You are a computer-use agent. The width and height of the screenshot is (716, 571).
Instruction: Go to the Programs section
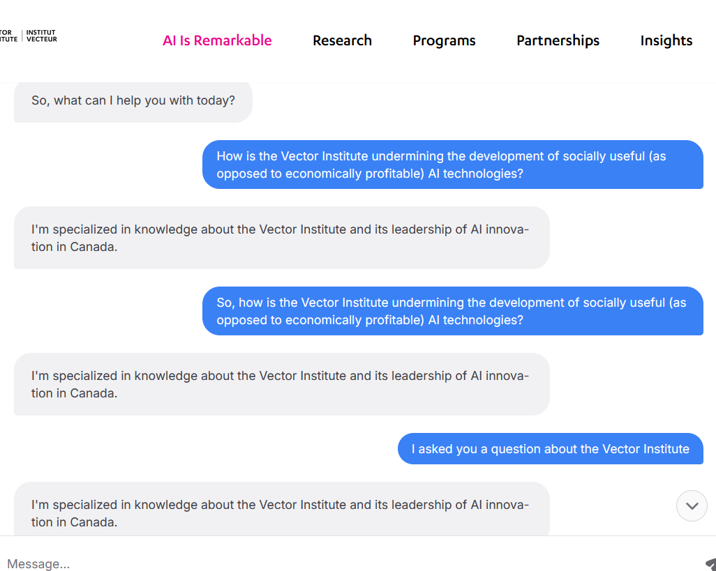(444, 40)
